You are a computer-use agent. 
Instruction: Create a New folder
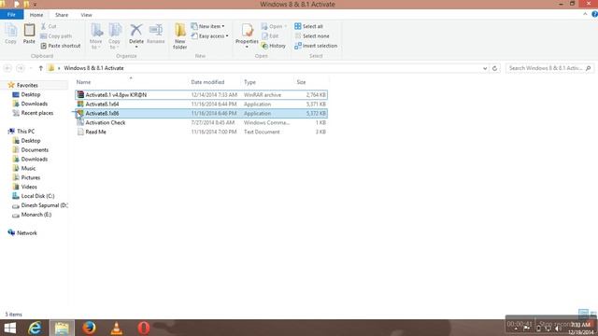tap(179, 35)
